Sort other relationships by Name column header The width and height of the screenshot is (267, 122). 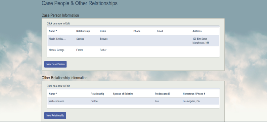click(x=53, y=94)
